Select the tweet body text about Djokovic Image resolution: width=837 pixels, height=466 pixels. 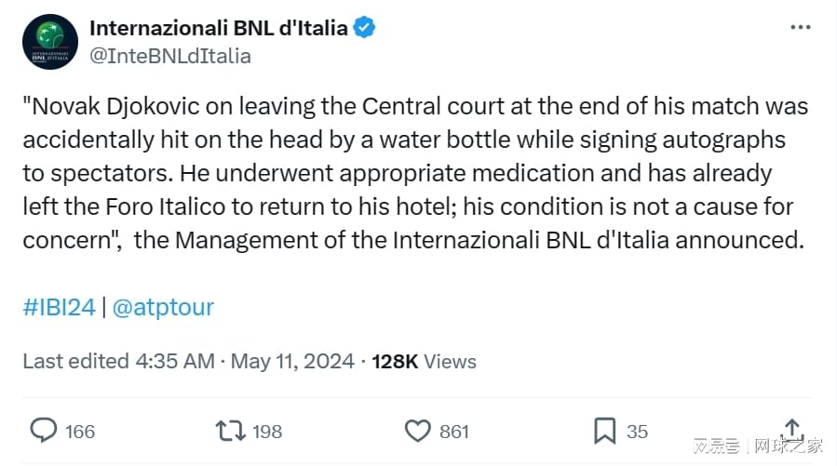[415, 173]
